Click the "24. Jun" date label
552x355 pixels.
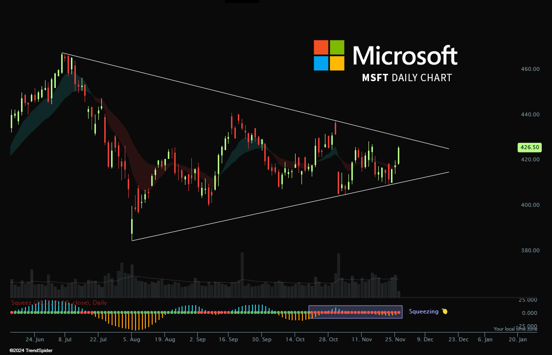(35, 339)
